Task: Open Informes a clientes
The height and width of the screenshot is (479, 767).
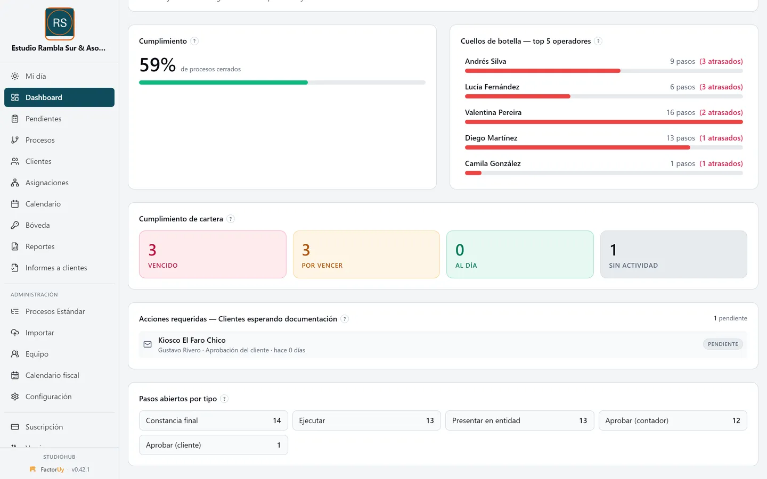Action: click(59, 268)
